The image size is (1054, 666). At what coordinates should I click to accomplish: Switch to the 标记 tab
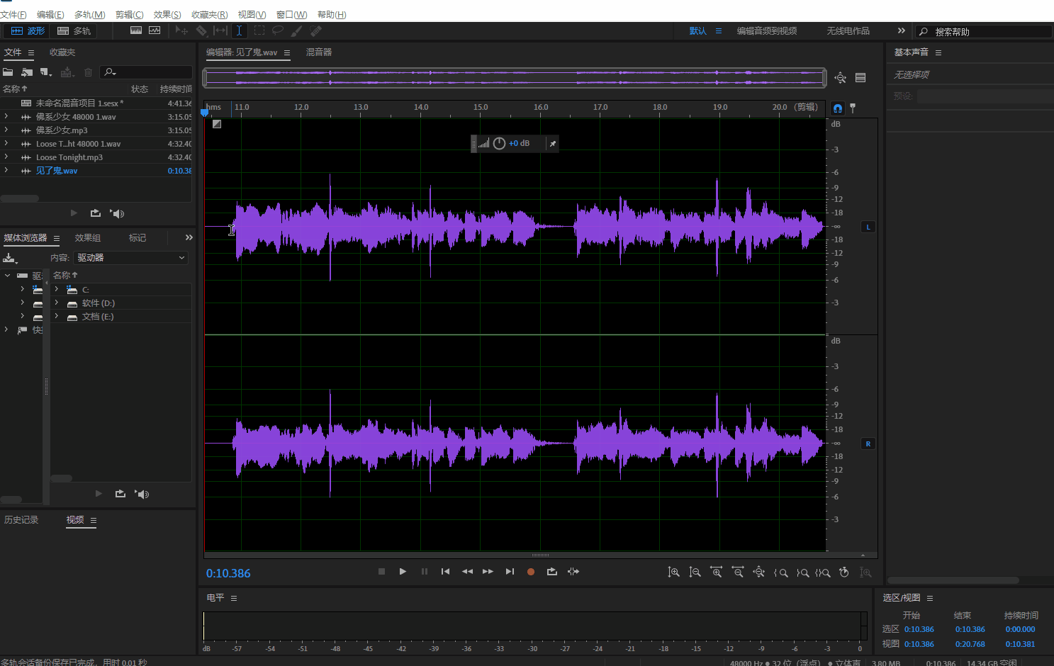(x=138, y=238)
